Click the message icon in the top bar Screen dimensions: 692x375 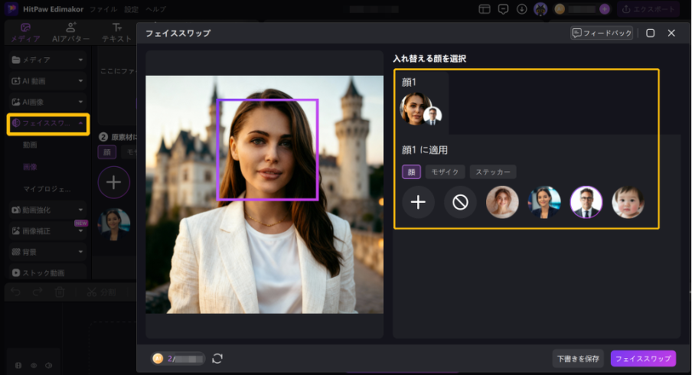pos(503,9)
